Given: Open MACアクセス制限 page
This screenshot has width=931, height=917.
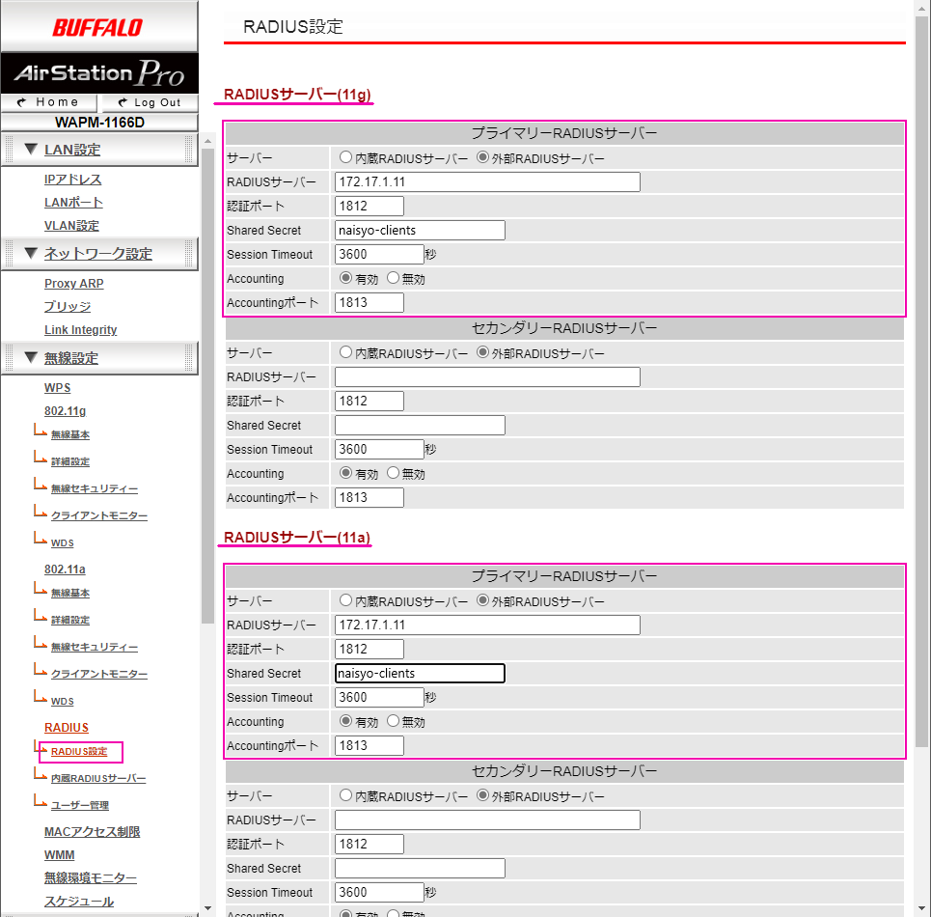Looking at the screenshot, I should pos(92,831).
